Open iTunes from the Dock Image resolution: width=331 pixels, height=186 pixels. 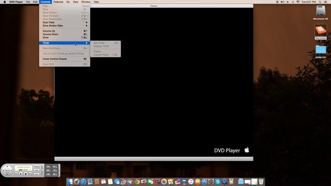click(x=191, y=181)
